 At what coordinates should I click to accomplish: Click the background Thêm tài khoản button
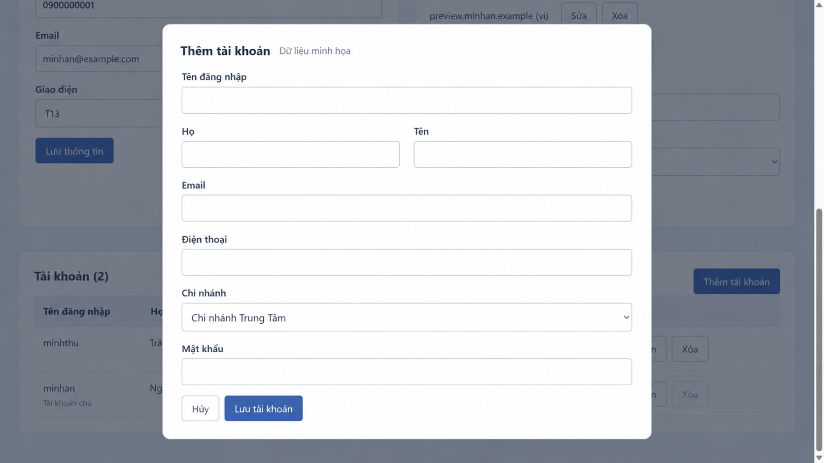(736, 281)
